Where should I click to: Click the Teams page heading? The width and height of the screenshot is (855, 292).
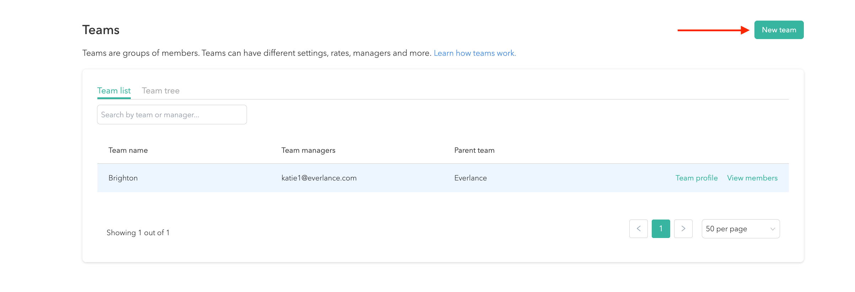tap(101, 30)
